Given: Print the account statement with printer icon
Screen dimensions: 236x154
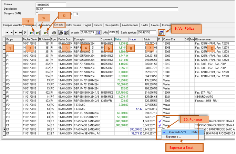Looking at the screenshot, I should tap(54, 32).
